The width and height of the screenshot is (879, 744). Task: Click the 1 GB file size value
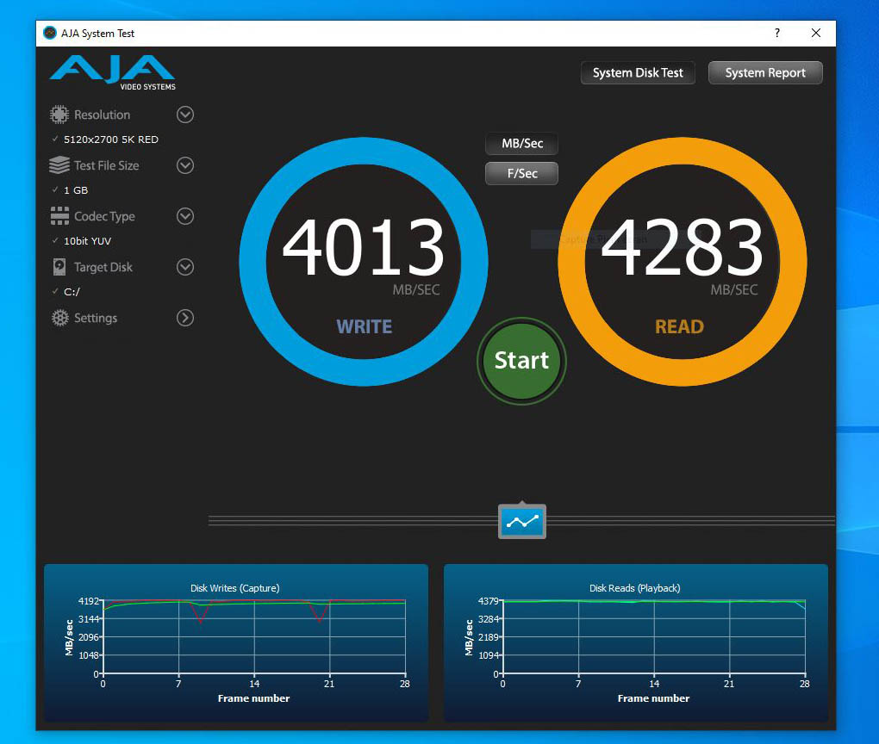76,190
